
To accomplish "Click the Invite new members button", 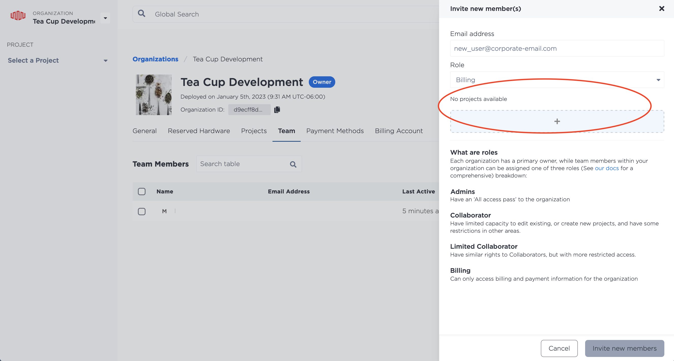I will click(x=624, y=348).
